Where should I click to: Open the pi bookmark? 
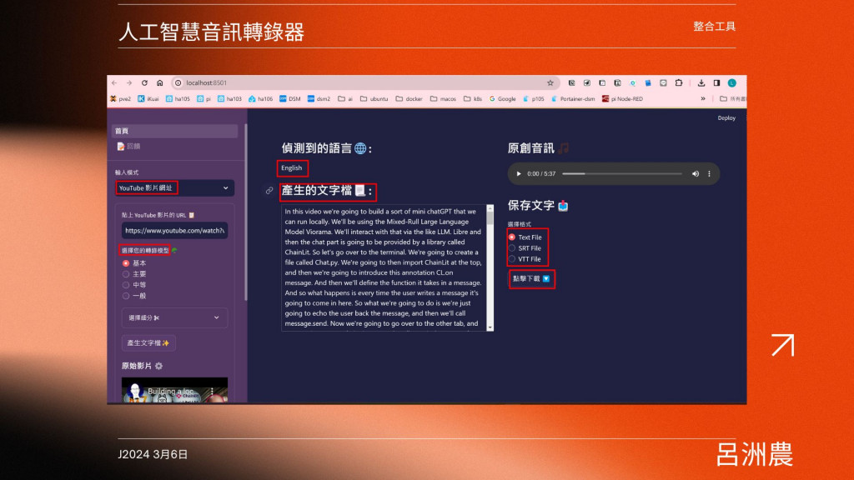point(204,98)
